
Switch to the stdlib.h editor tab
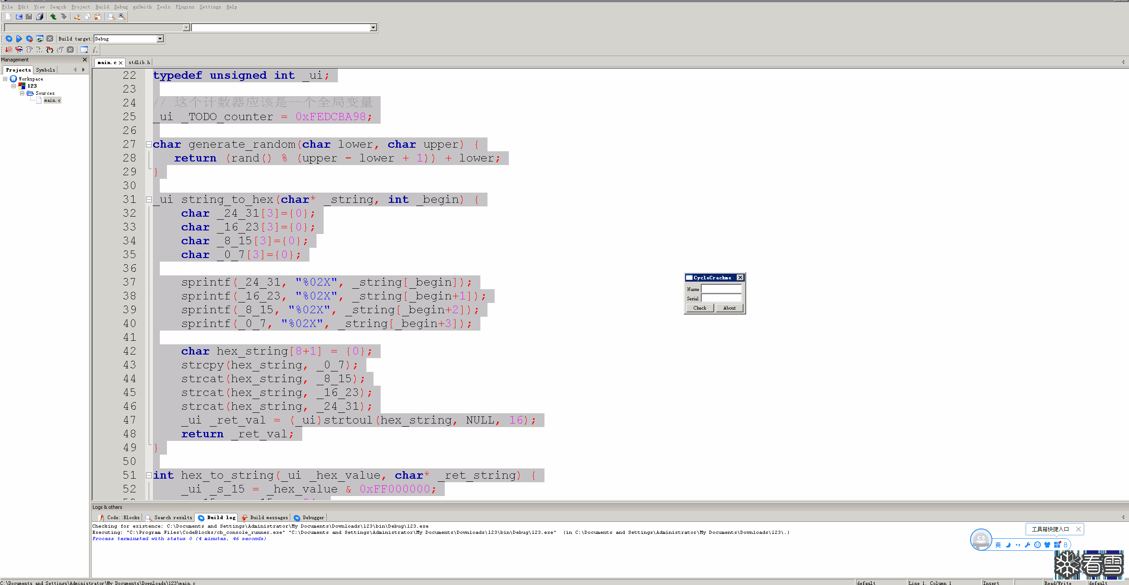point(139,62)
